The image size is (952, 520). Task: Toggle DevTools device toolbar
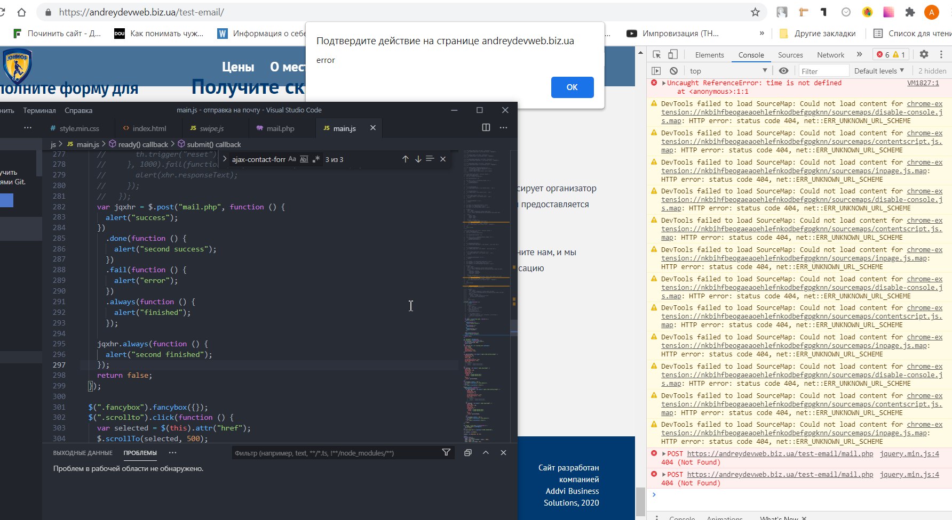coord(673,54)
